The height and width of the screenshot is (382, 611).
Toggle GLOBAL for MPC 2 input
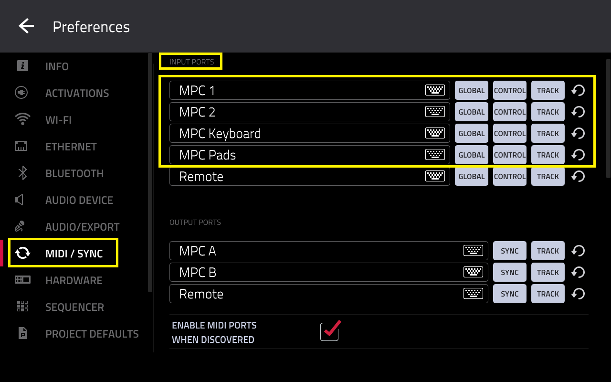[x=472, y=112]
